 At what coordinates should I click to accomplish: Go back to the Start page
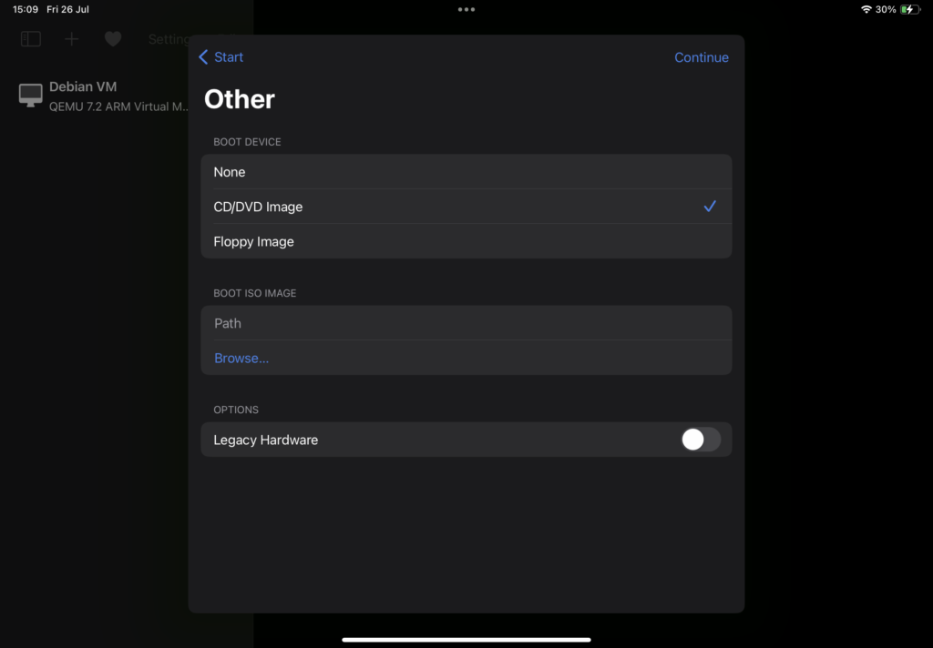(x=220, y=57)
